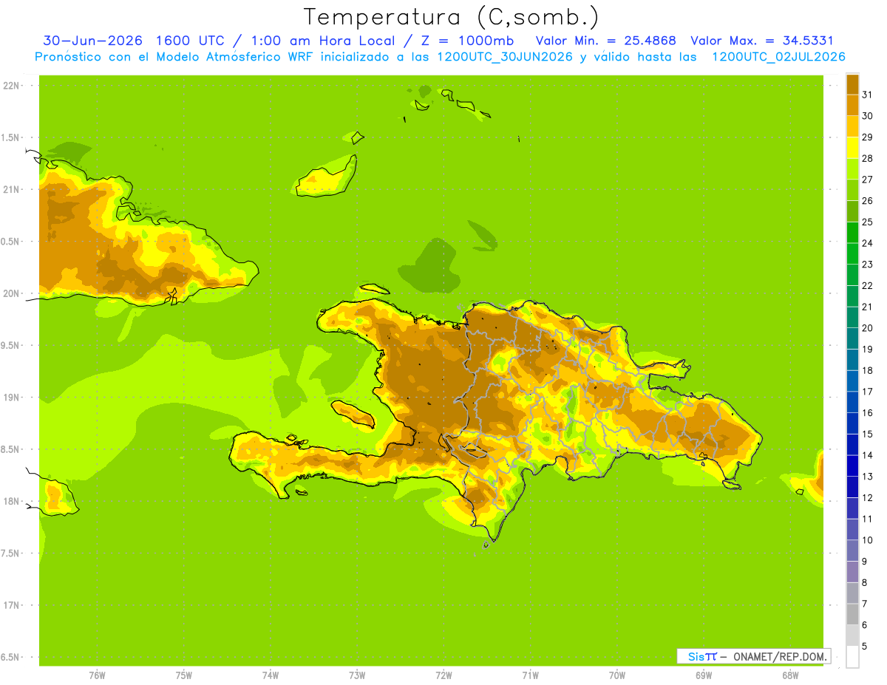The width and height of the screenshot is (887, 685).
Task: Click the '21N' latitude axis label
Action: click(x=10, y=189)
